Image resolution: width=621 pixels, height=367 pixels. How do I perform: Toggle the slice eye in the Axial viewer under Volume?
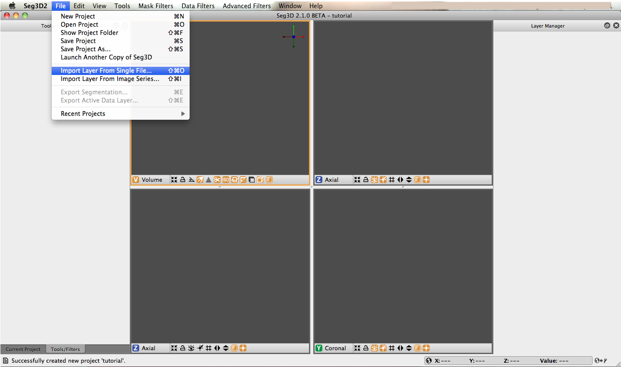click(x=191, y=348)
